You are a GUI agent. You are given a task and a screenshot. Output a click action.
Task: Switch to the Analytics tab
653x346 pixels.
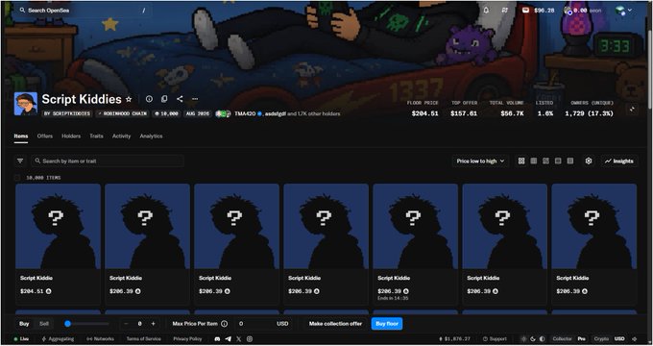(151, 136)
